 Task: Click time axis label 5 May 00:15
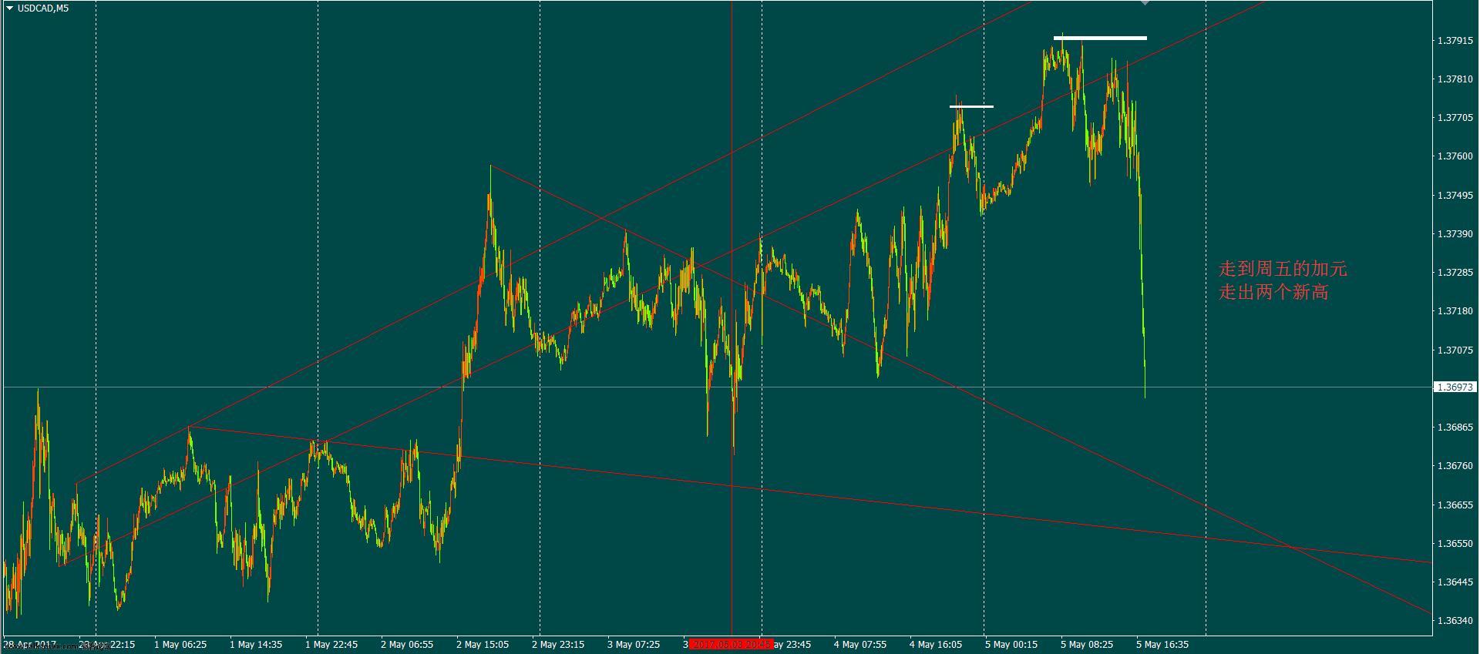point(1011,644)
